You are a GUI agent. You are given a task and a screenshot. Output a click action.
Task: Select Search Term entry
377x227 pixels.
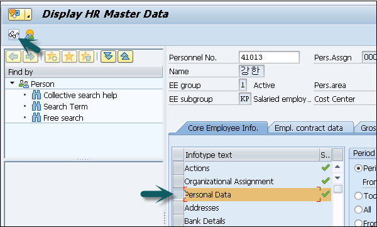click(65, 107)
